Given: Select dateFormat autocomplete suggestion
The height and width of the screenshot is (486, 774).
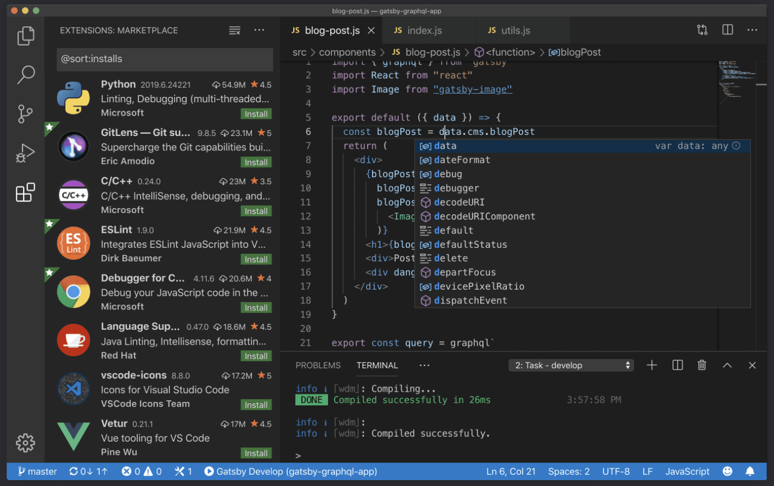Looking at the screenshot, I should [583, 160].
